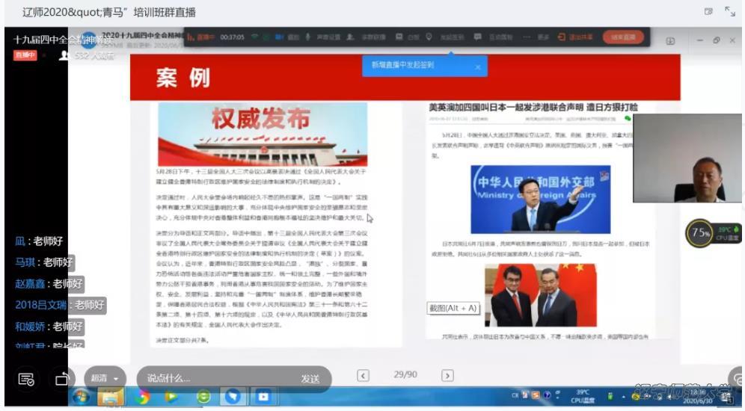Open the whiteboard icon in live toolbar
745x411 pixels.
(x=399, y=37)
